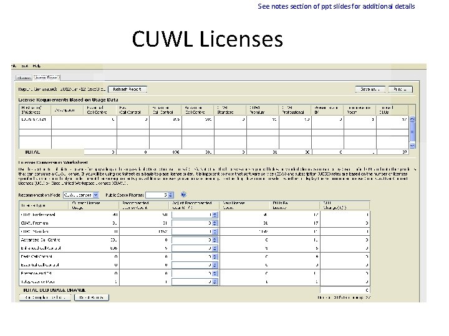Image resolution: width=449 pixels, height=336 pixels.
Task: Click the adjust count stepper for Essential Call Control
Action: (x=215, y=265)
